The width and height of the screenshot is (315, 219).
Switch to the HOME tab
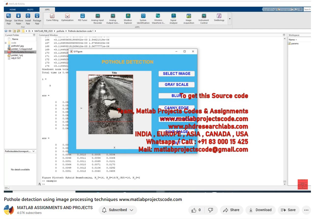coord(13,10)
